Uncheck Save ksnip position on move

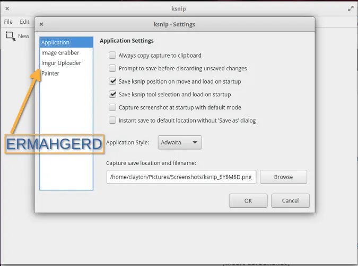pos(112,81)
